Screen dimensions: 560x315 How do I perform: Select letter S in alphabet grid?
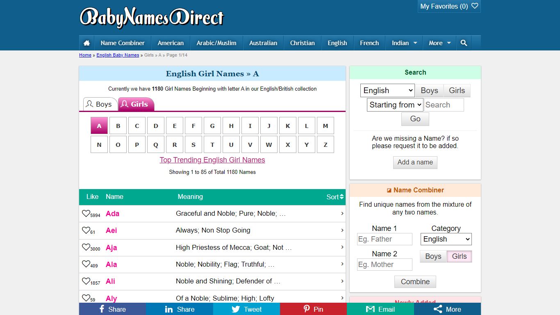pos(193,144)
